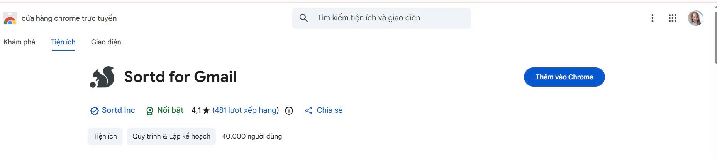
Task: Click the search magnifier icon
Action: (x=304, y=18)
